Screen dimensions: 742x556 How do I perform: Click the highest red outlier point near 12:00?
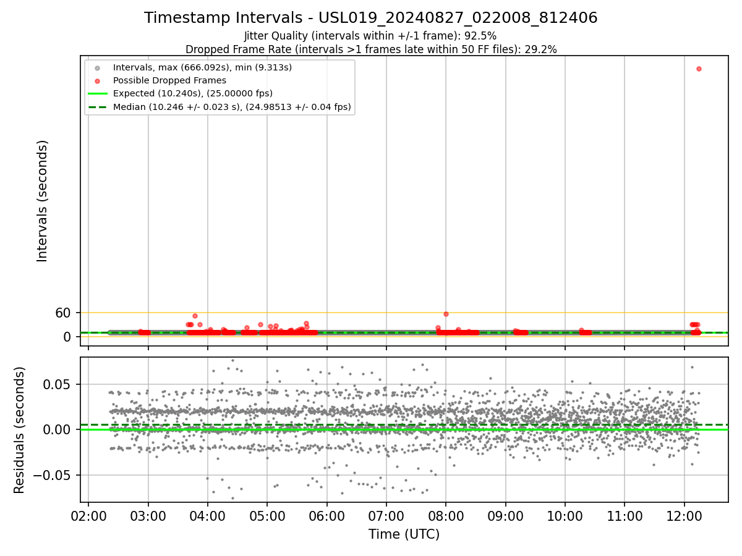click(699, 69)
